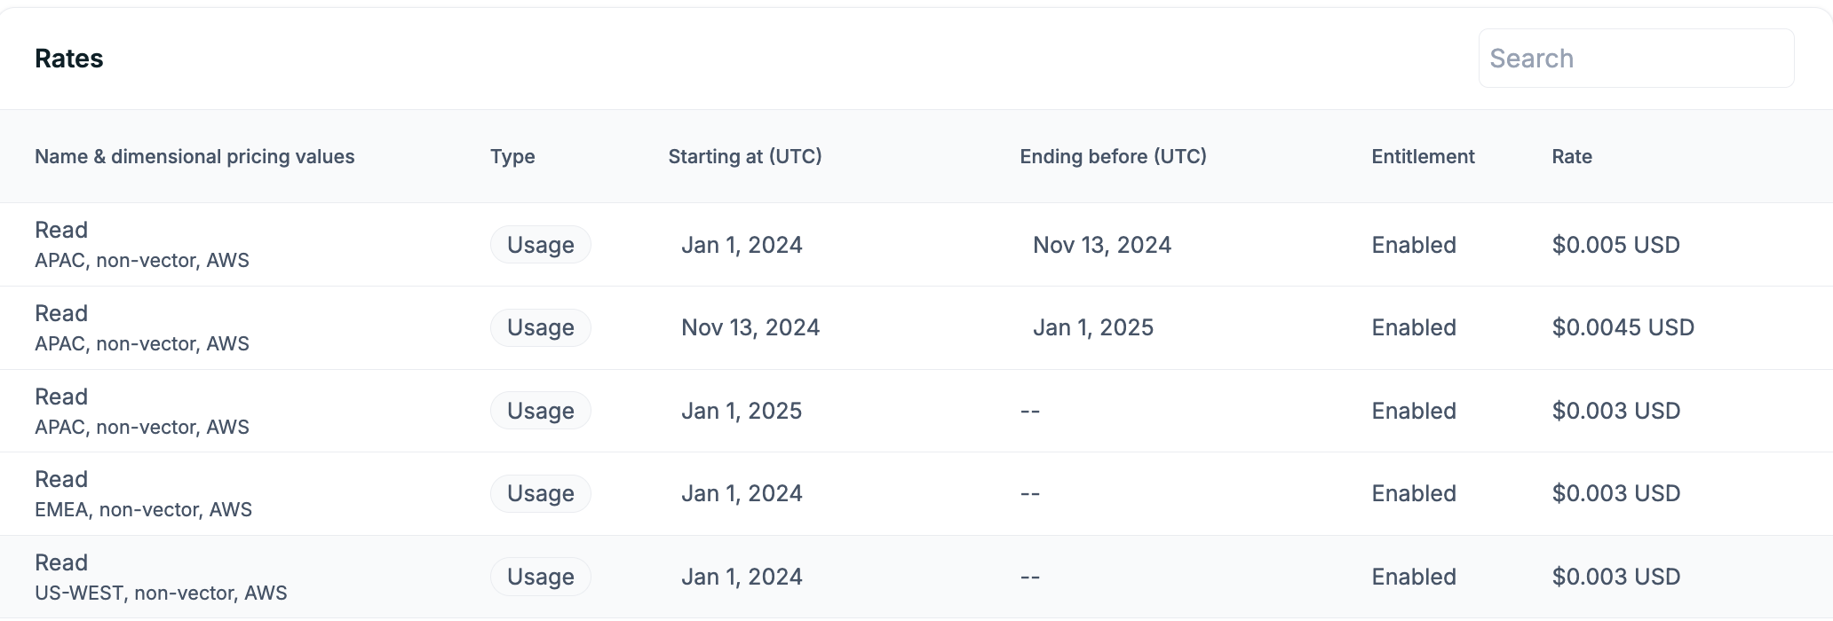1833x621 pixels.
Task: Click the Nov 13, 2024 starting-at date
Action: click(x=750, y=328)
